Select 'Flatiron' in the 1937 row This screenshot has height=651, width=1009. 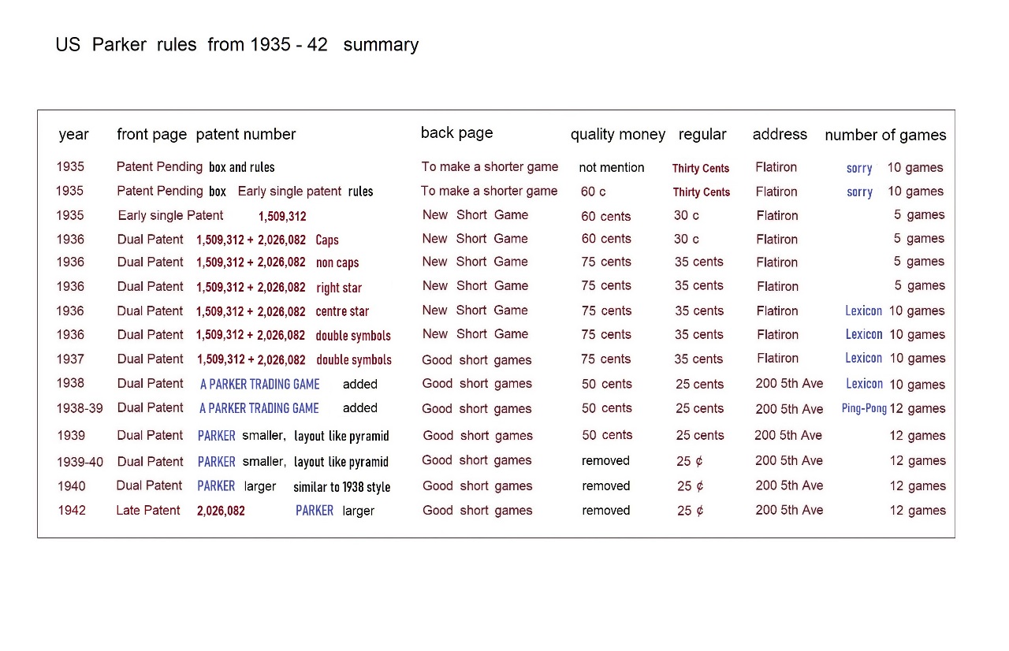[777, 359]
